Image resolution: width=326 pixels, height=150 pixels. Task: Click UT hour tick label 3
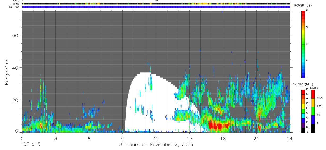tap(55, 138)
